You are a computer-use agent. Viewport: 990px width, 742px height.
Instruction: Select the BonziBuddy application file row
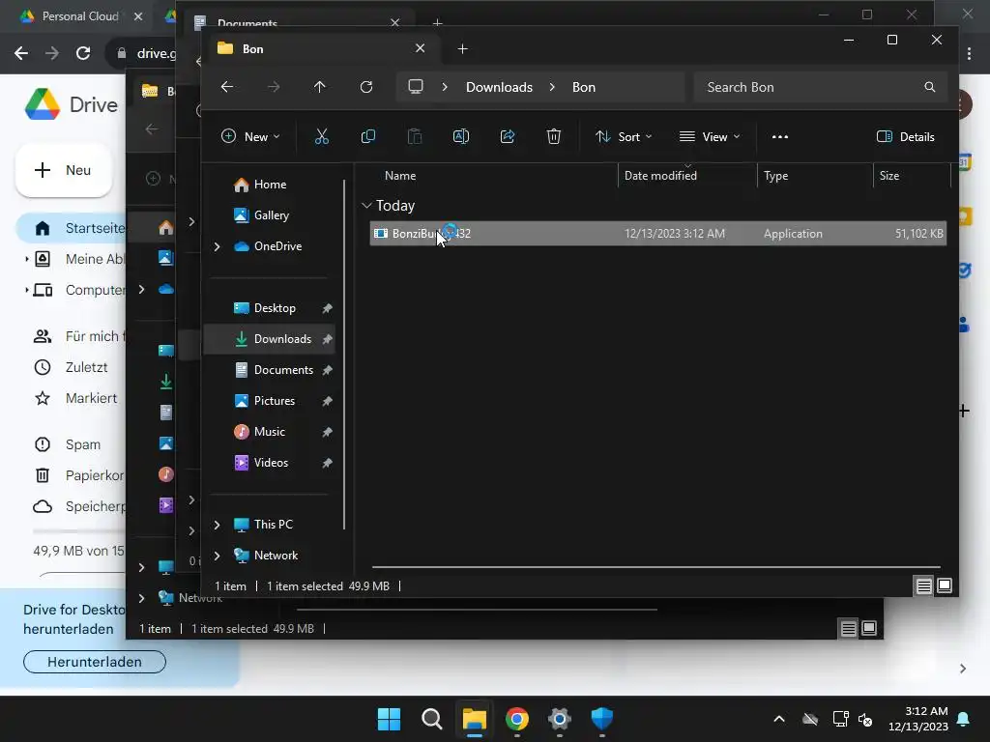[x=657, y=234]
